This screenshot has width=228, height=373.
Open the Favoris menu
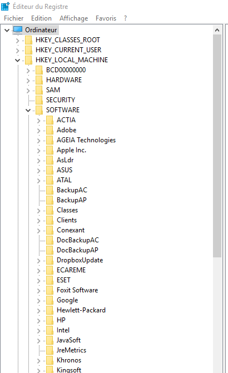tap(106, 18)
